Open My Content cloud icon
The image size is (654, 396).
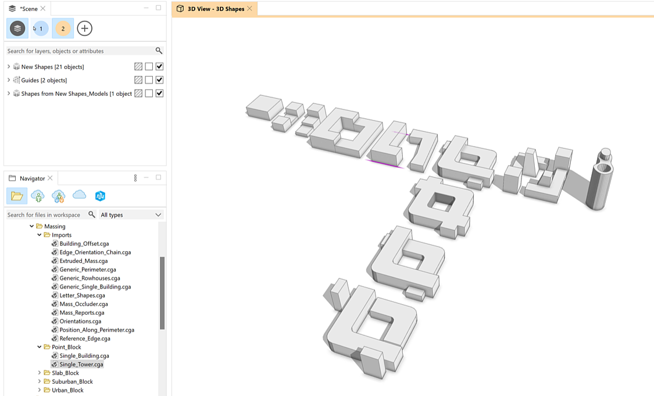click(38, 196)
